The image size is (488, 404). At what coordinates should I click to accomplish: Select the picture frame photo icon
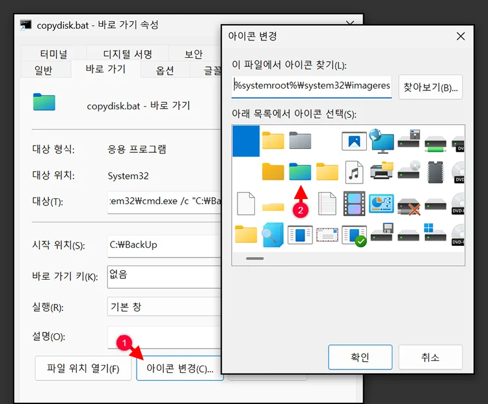point(354,141)
